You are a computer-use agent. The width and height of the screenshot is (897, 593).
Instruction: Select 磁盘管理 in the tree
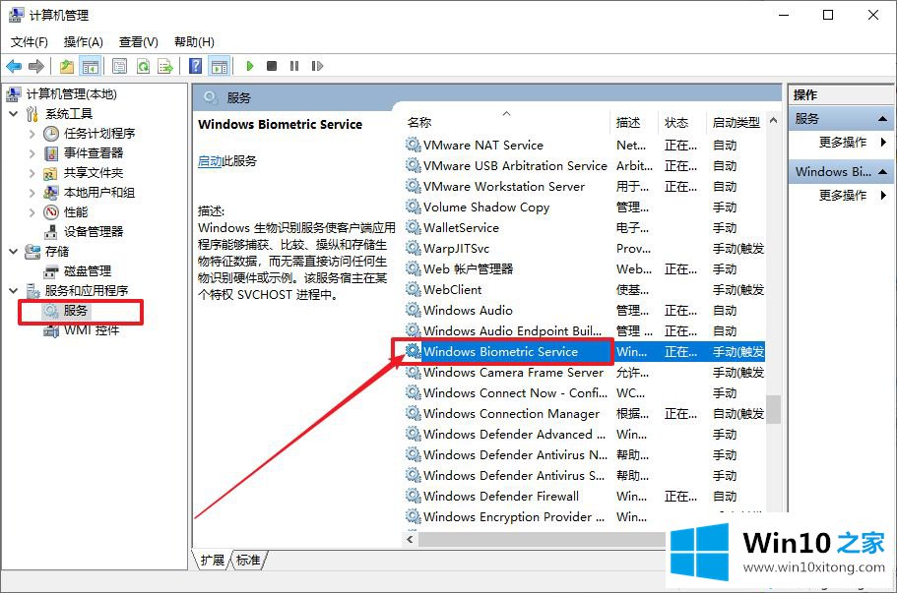(88, 270)
